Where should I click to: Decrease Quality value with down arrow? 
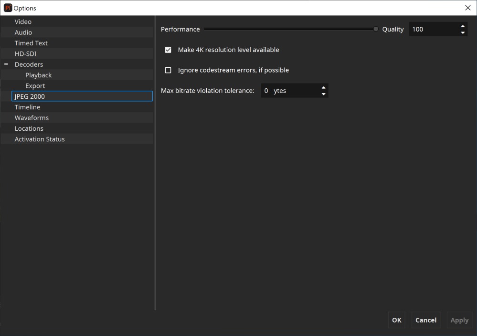pos(462,32)
